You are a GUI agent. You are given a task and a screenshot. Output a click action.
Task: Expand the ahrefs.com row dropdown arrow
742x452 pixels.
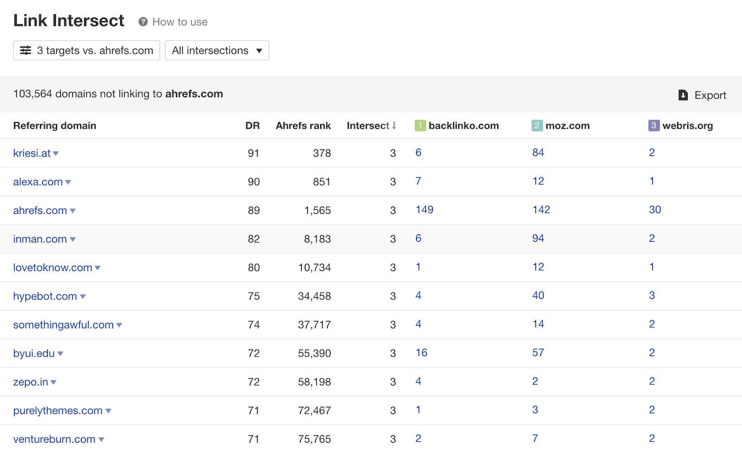(73, 211)
